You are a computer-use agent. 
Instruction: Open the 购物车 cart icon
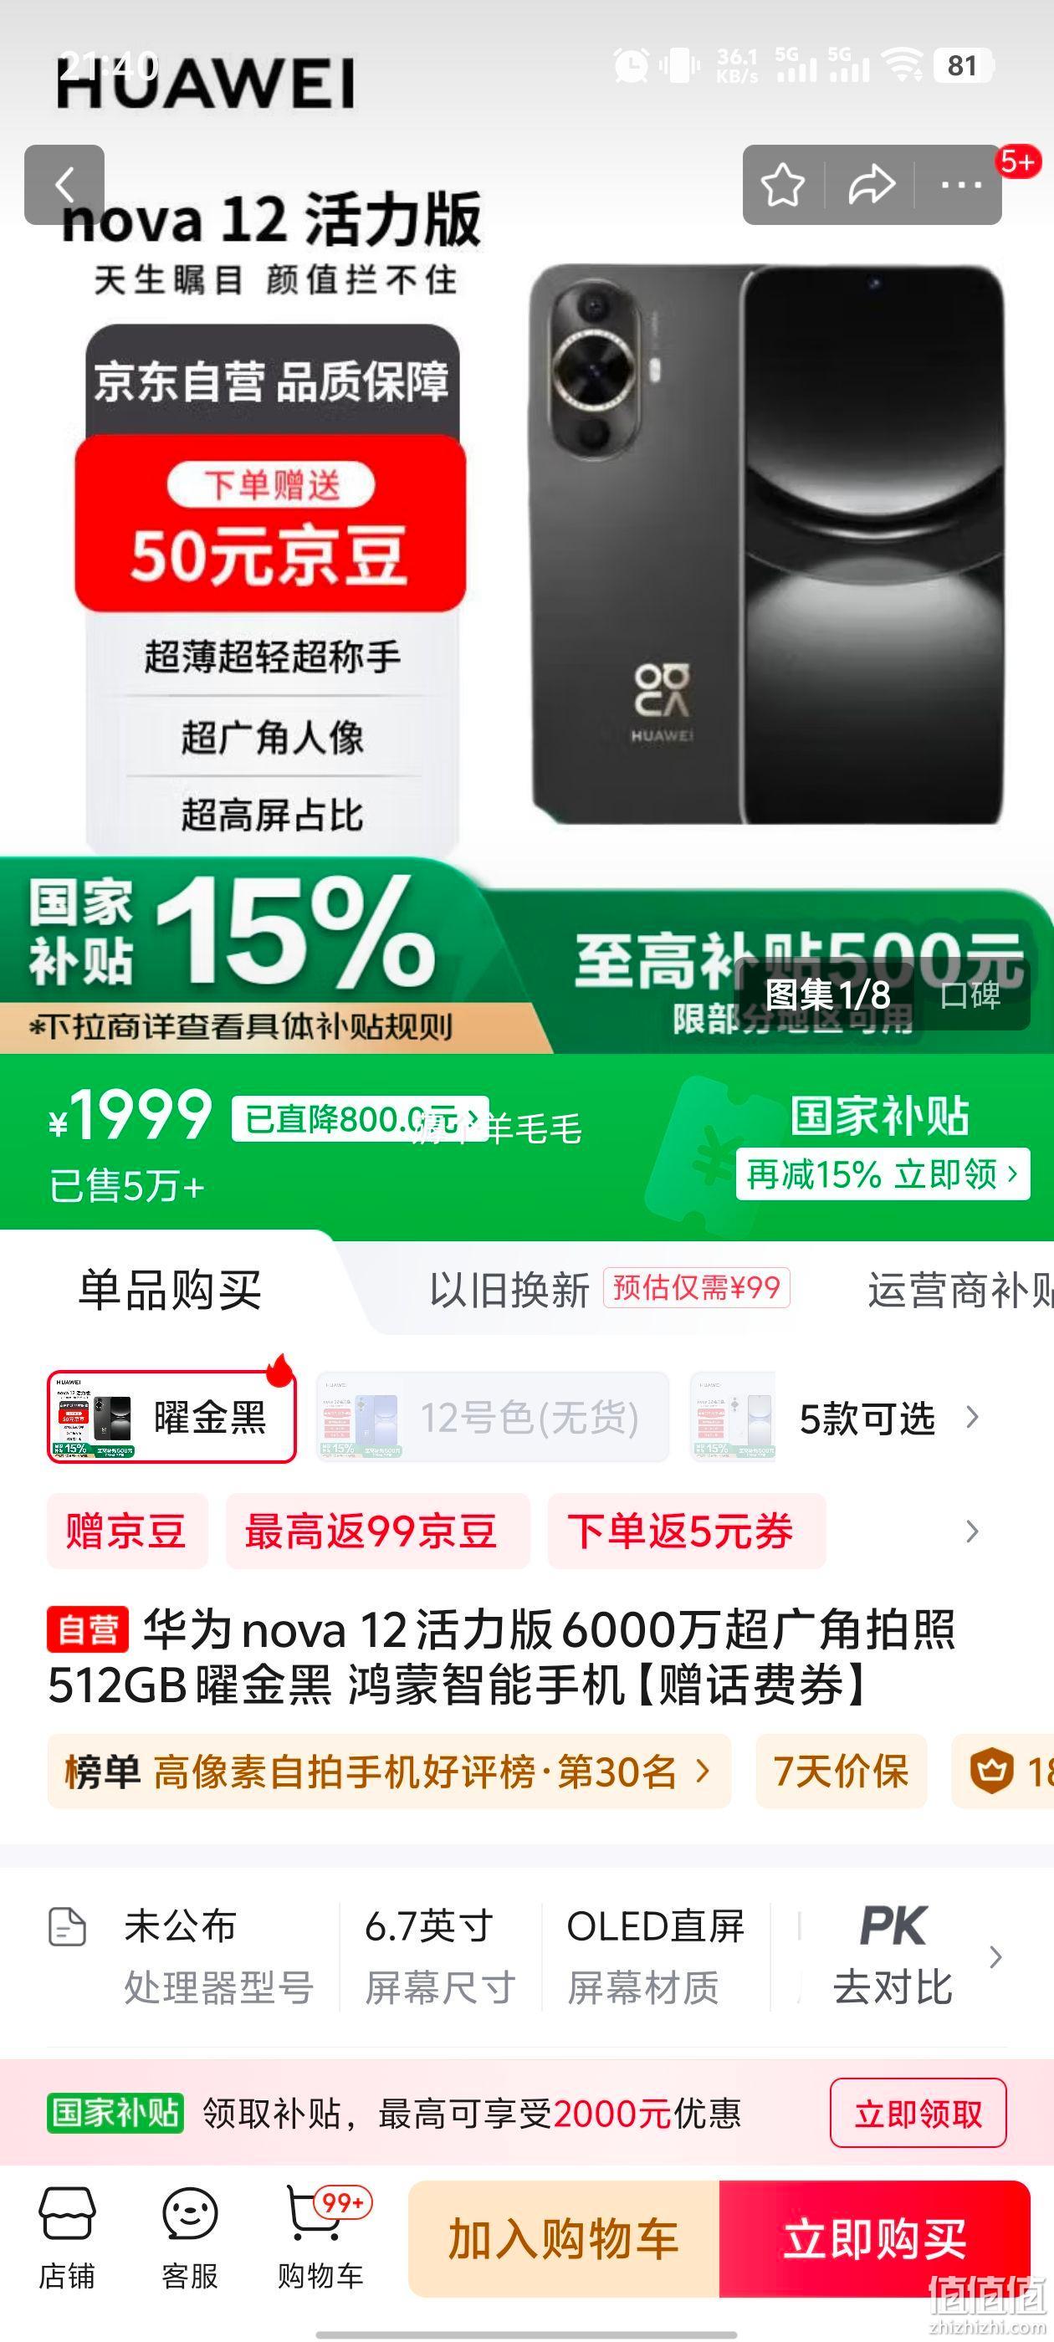[x=320, y=2238]
